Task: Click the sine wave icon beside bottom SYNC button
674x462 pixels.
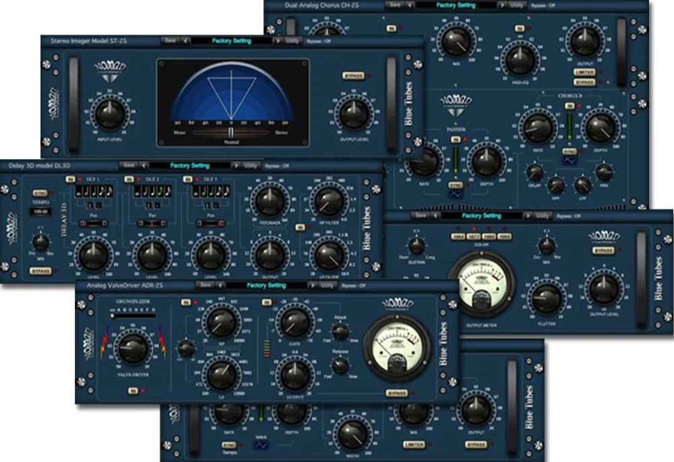Action: pos(262,445)
